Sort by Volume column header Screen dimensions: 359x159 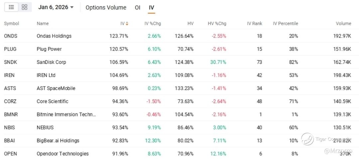pos(343,24)
